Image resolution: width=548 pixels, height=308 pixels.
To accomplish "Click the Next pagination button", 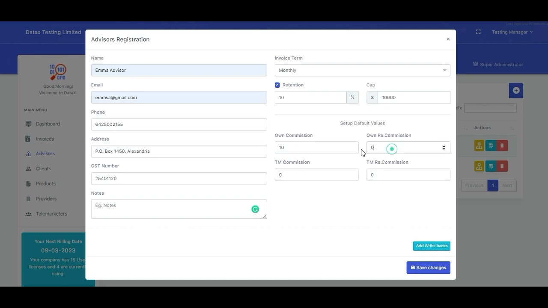I will tap(507, 186).
